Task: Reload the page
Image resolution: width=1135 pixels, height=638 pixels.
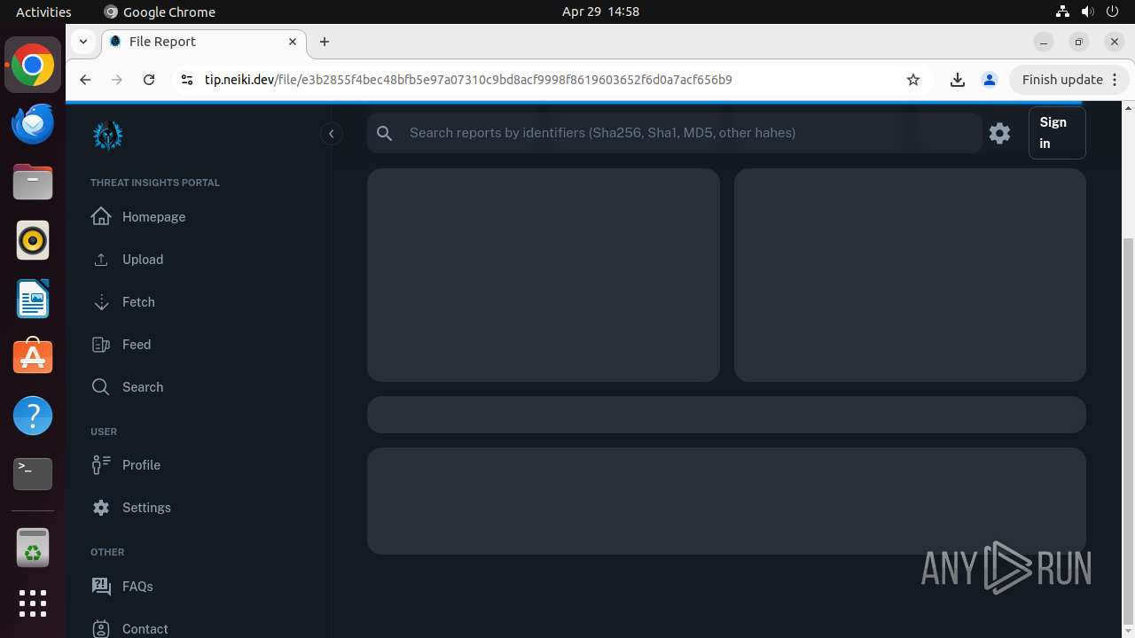Action: [149, 80]
